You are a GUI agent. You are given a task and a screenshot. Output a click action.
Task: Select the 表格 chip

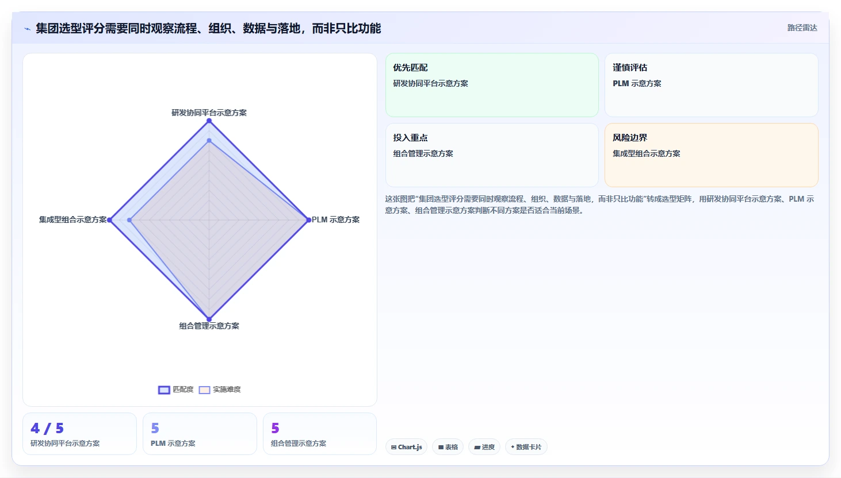coord(448,447)
